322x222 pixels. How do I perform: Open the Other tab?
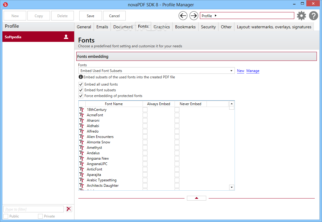tap(226, 27)
